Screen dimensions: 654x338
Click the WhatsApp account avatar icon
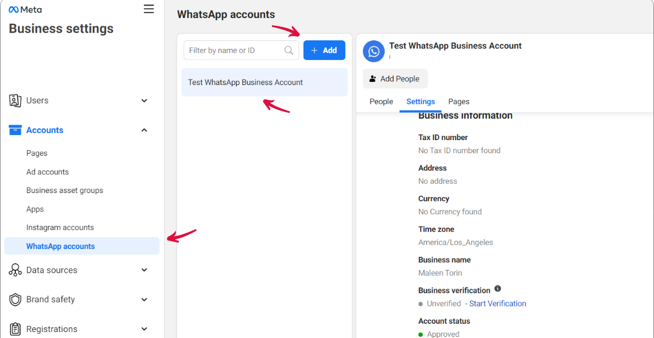(x=374, y=51)
